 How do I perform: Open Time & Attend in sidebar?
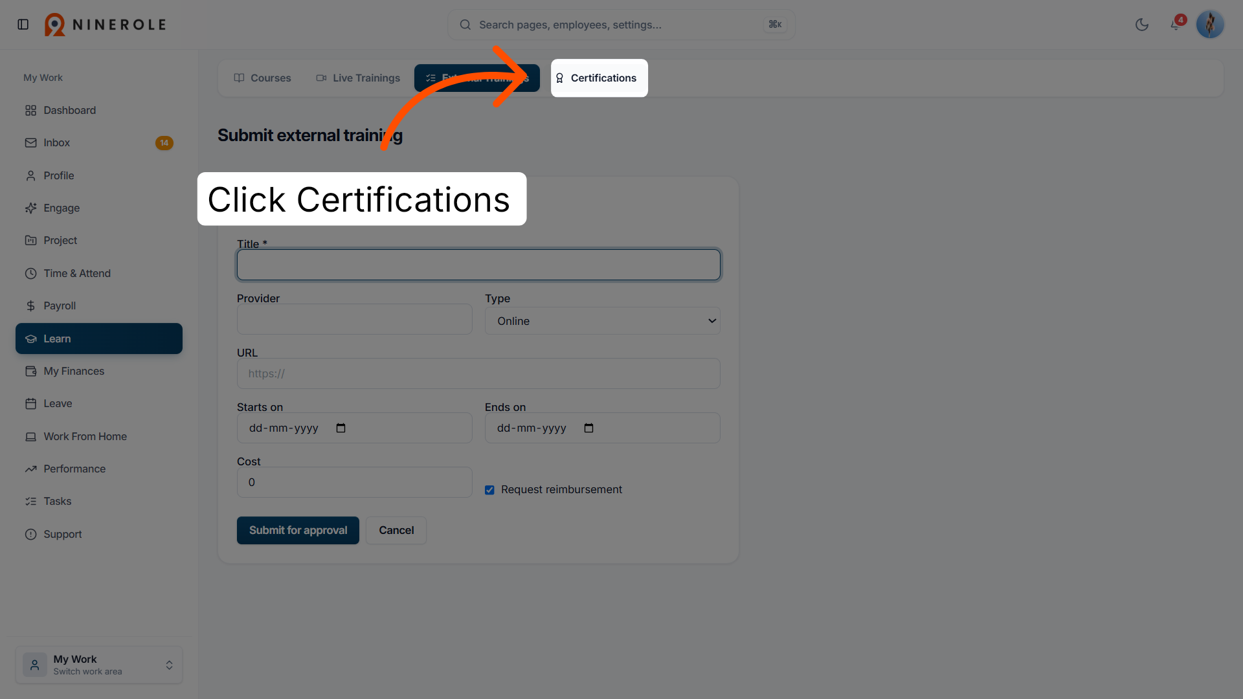click(99, 274)
